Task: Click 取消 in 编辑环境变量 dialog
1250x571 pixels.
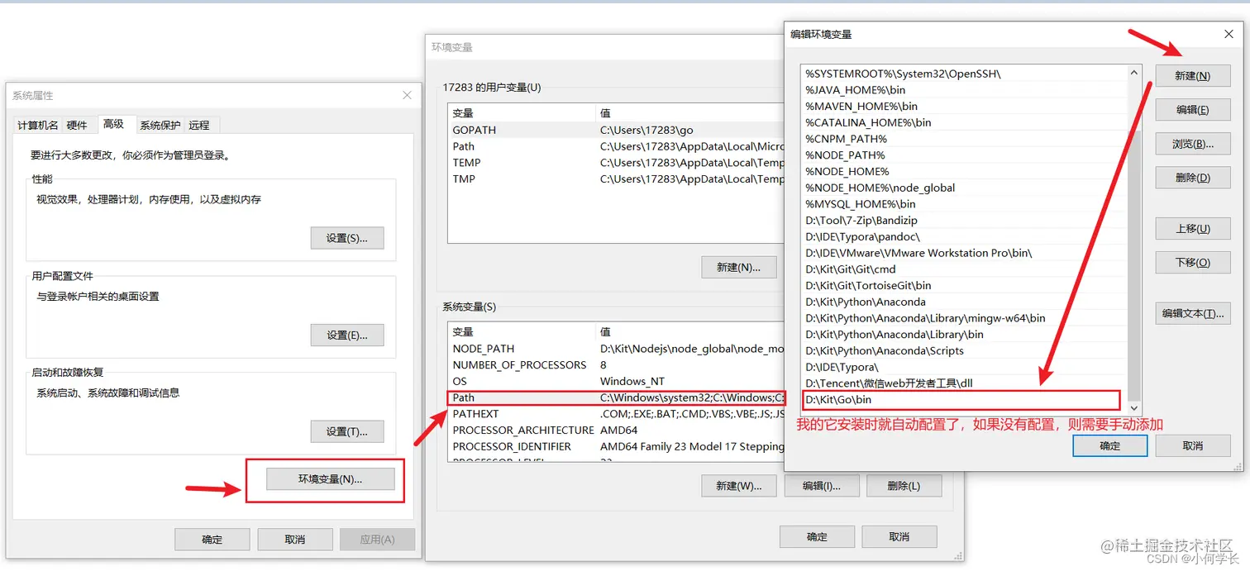Action: point(1193,446)
